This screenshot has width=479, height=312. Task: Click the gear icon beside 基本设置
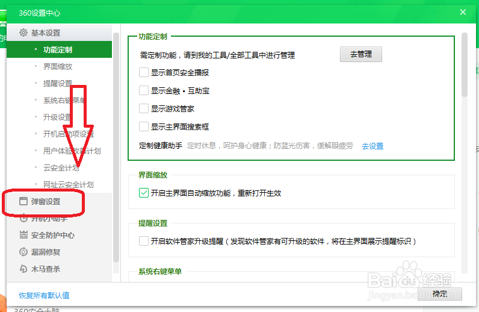point(23,33)
